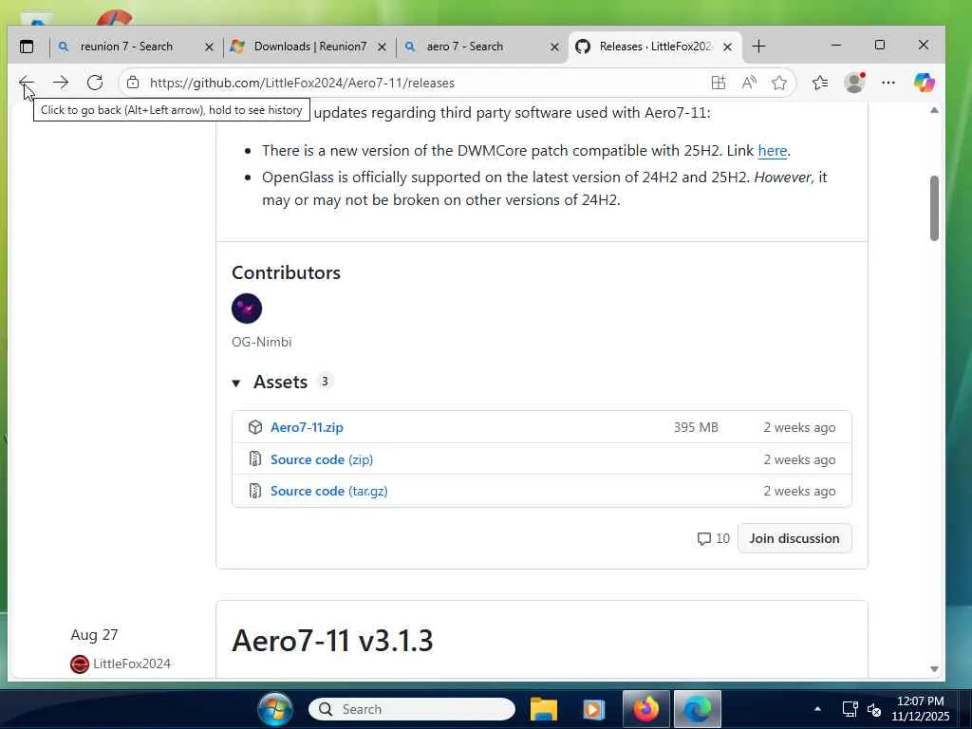
Task: Click the package icon beside Aero7-11.zip
Action: pos(254,427)
